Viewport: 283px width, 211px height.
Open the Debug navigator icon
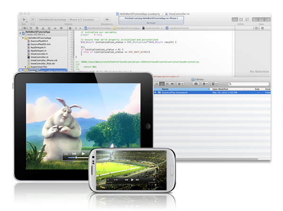[x=49, y=28]
